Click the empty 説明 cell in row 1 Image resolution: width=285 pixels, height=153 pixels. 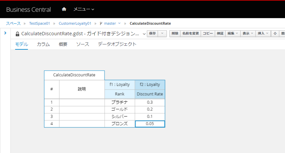click(82, 103)
